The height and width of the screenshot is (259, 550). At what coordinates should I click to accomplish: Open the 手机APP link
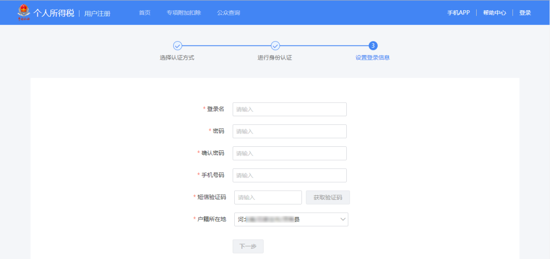(458, 13)
